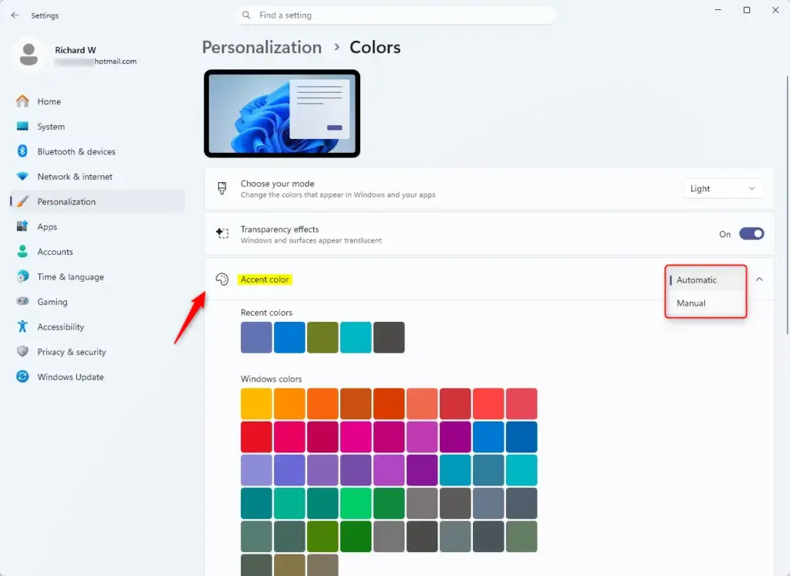Open Network & internet page
This screenshot has height=576, width=790.
click(x=97, y=177)
